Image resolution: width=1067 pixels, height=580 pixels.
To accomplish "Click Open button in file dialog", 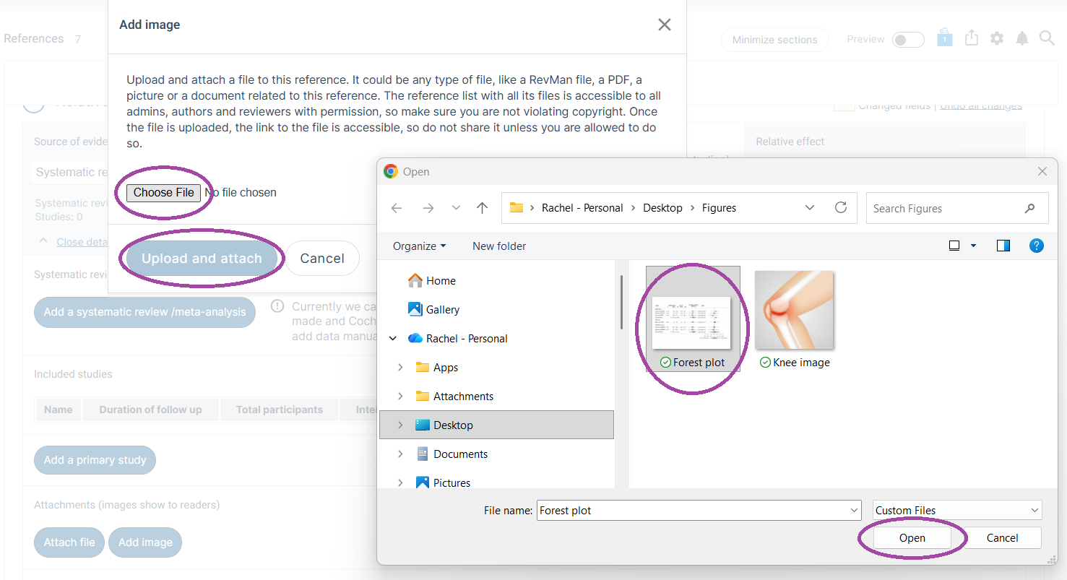I will pyautogui.click(x=912, y=537).
